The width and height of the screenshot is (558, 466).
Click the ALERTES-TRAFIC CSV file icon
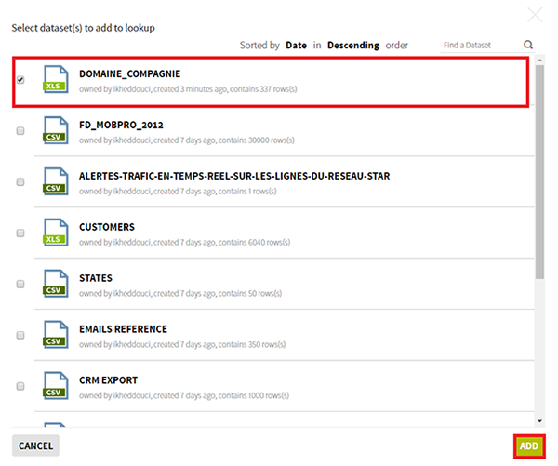(55, 181)
